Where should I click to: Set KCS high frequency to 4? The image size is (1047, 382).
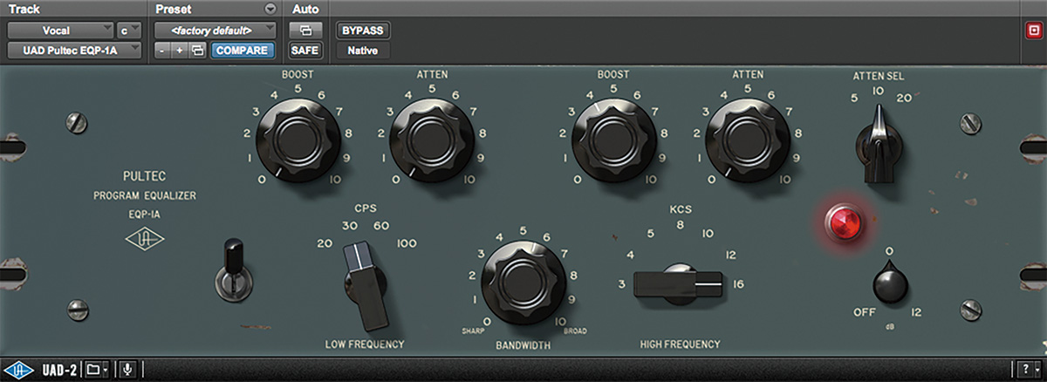pyautogui.click(x=630, y=255)
